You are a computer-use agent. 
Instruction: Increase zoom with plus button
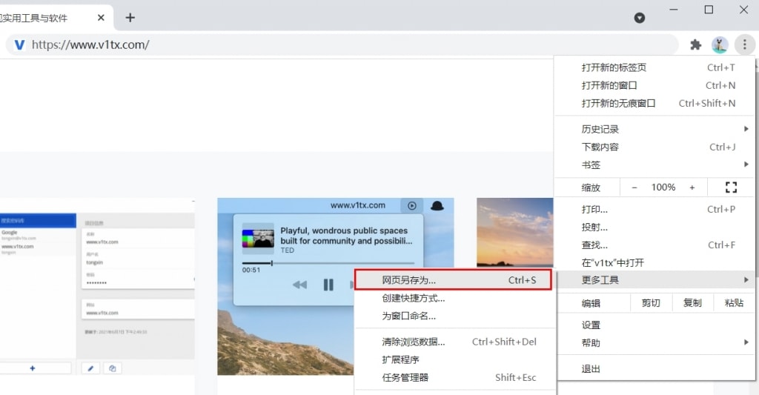692,187
